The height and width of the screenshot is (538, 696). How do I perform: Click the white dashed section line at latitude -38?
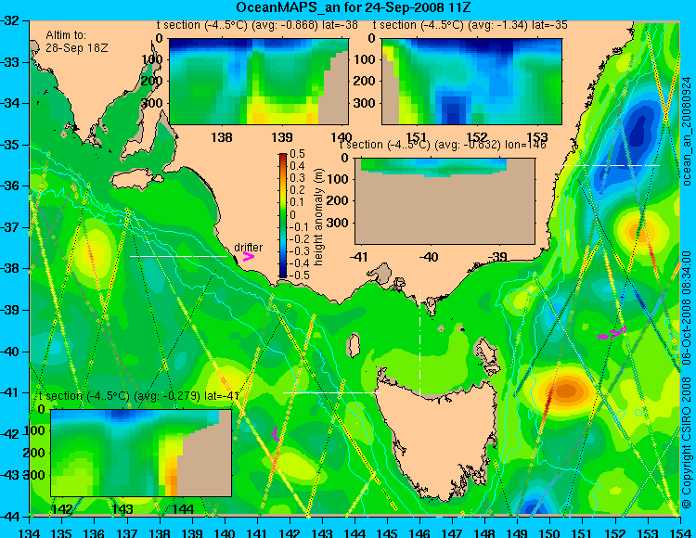pyautogui.click(x=178, y=256)
